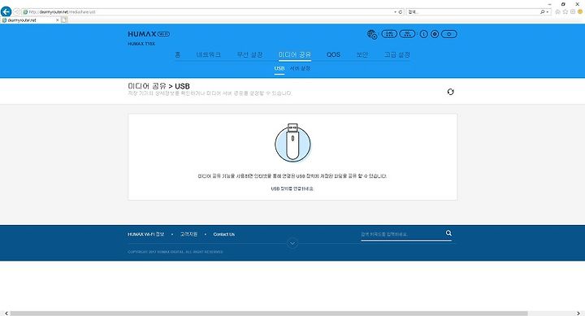The image size is (585, 316).
Task: Open the 네트워크 menu
Action: point(209,54)
